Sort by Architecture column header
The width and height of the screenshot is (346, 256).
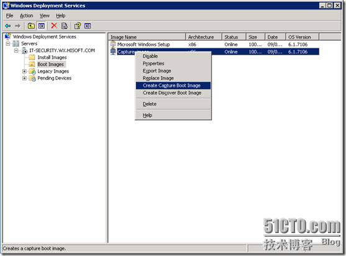(204, 37)
